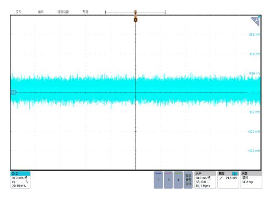Click the 9.80 mV scale label
The width and height of the screenshot is (273, 199).
coord(254,73)
